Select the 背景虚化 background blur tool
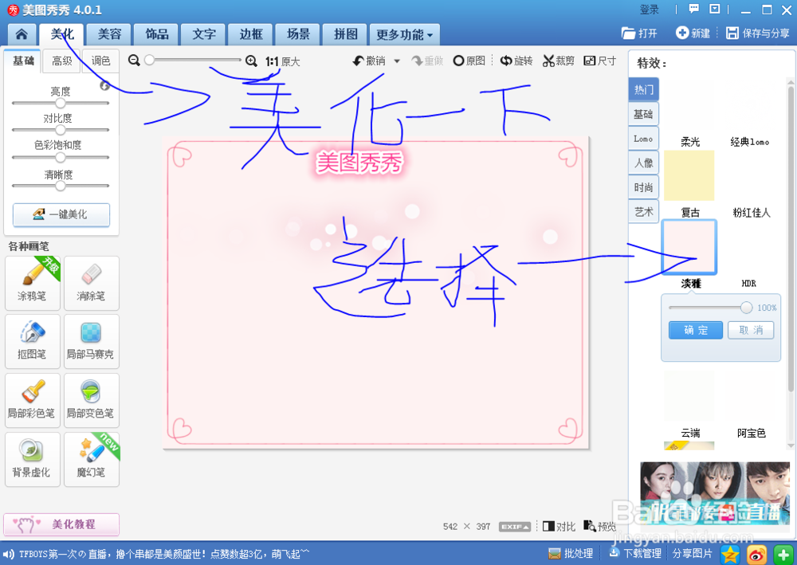The width and height of the screenshot is (797, 565). point(33,459)
